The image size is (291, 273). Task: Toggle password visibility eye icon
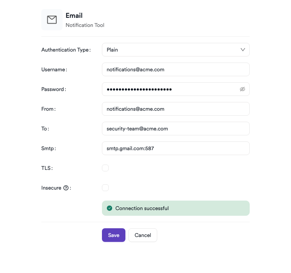(x=242, y=89)
